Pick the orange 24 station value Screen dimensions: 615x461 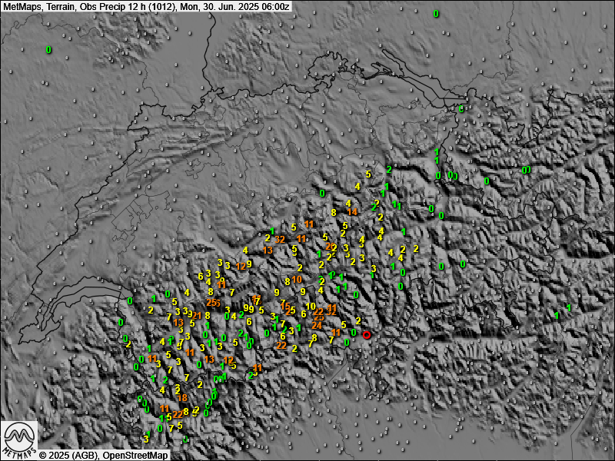(x=317, y=326)
